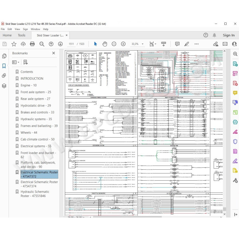Collapse the right tools pane
The image size is (239, 239).
(236, 214)
